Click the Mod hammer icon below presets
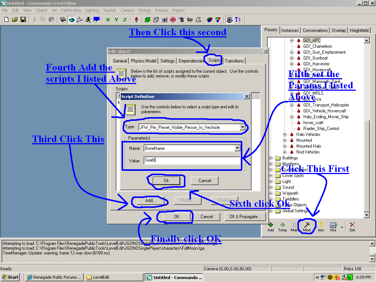The image size is (376, 282). 307,225
